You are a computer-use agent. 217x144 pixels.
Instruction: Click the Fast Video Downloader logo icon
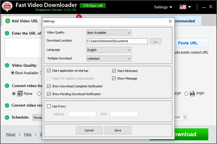coord(7,7)
